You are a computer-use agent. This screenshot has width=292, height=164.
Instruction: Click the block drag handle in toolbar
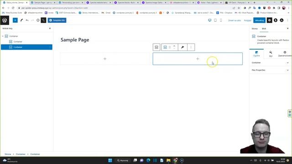170,47
